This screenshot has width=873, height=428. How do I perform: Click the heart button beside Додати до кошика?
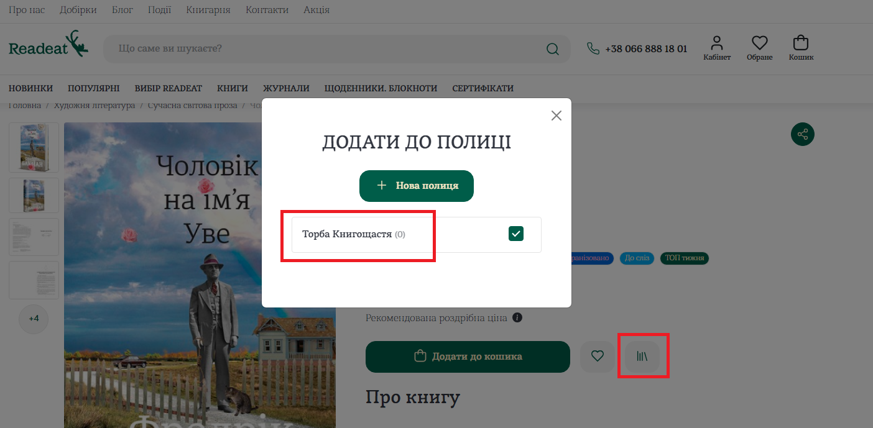[598, 357]
